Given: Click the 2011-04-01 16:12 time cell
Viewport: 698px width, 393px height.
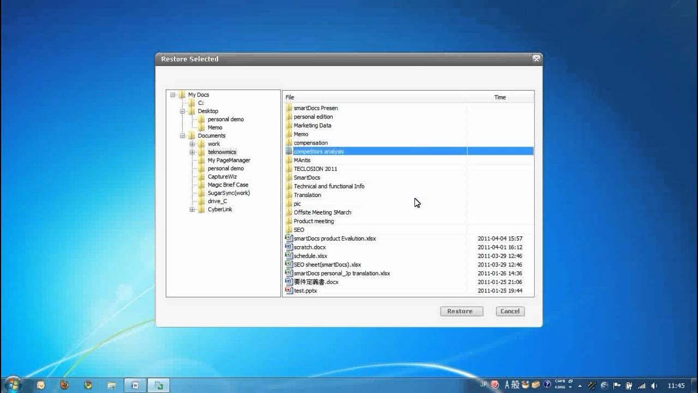Looking at the screenshot, I should 500,247.
